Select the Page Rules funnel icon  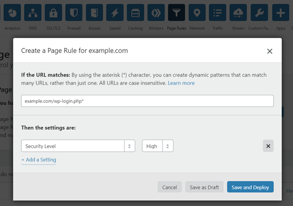pyautogui.click(x=176, y=13)
